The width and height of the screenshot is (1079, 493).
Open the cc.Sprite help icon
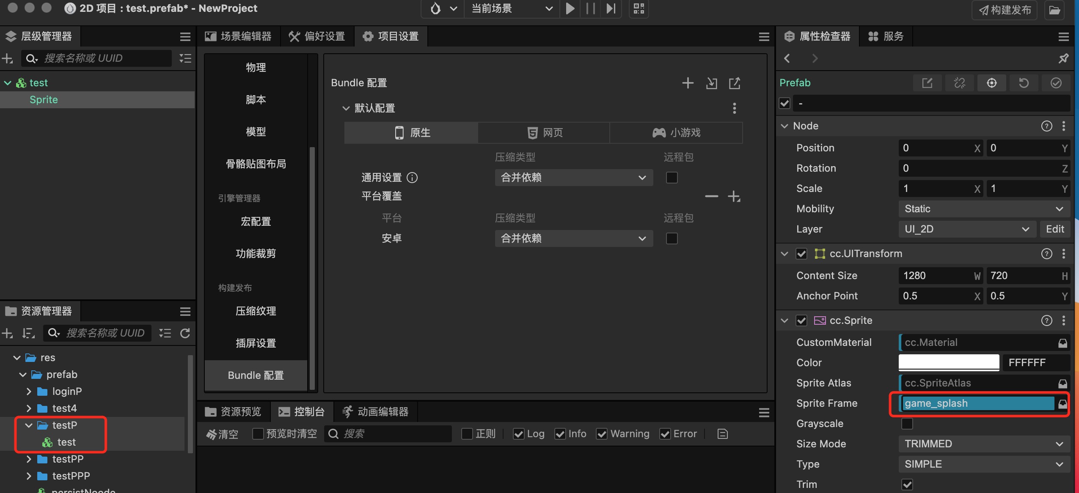(x=1046, y=320)
